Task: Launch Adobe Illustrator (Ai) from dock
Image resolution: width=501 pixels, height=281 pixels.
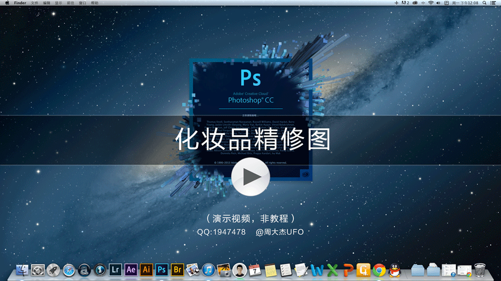Action: (x=146, y=270)
